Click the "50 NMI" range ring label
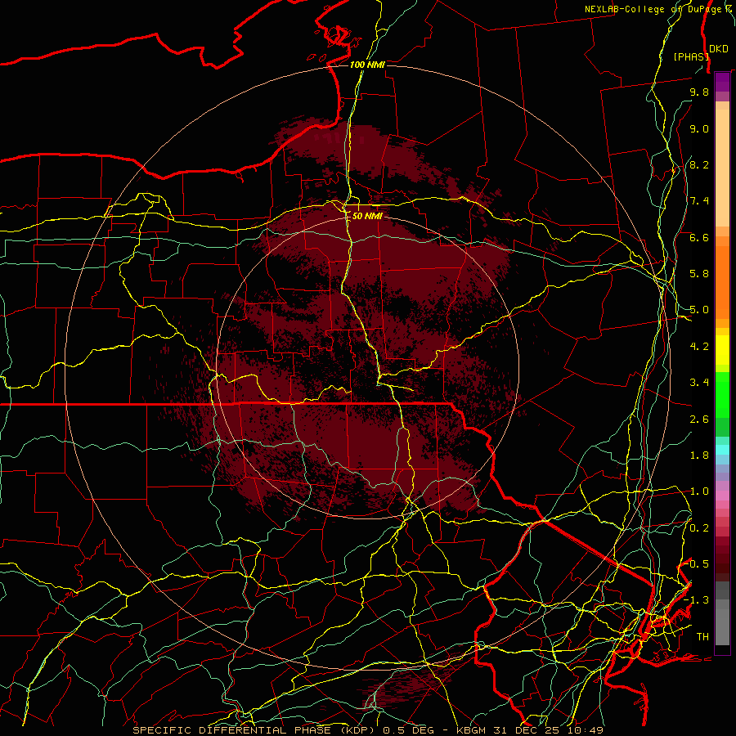736x736 pixels. coord(367,217)
